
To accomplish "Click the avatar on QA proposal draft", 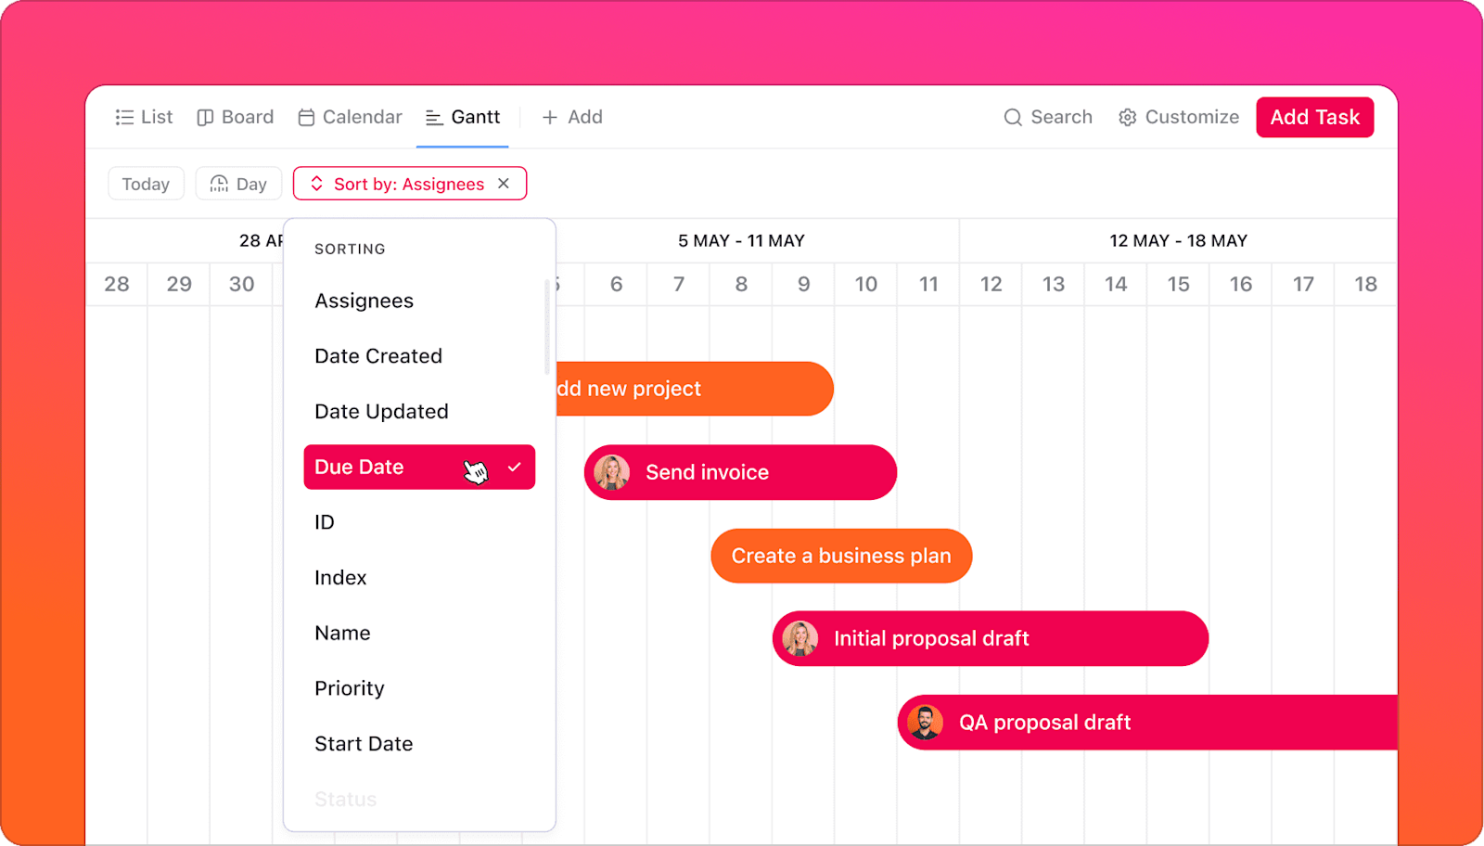I will [925, 723].
